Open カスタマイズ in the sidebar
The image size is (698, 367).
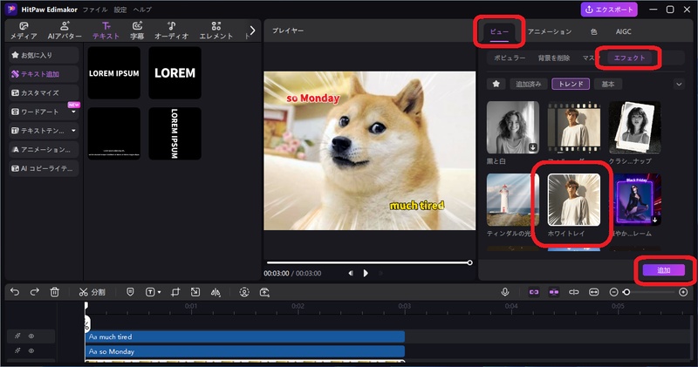coord(44,92)
